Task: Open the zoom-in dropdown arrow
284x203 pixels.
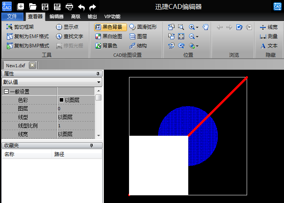Action: 197,27
